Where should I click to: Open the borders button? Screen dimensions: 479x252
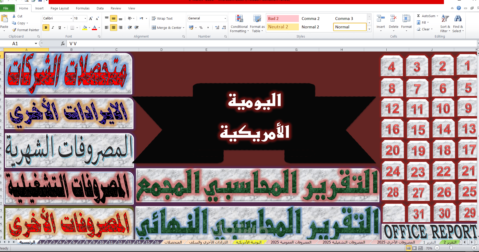(72, 28)
